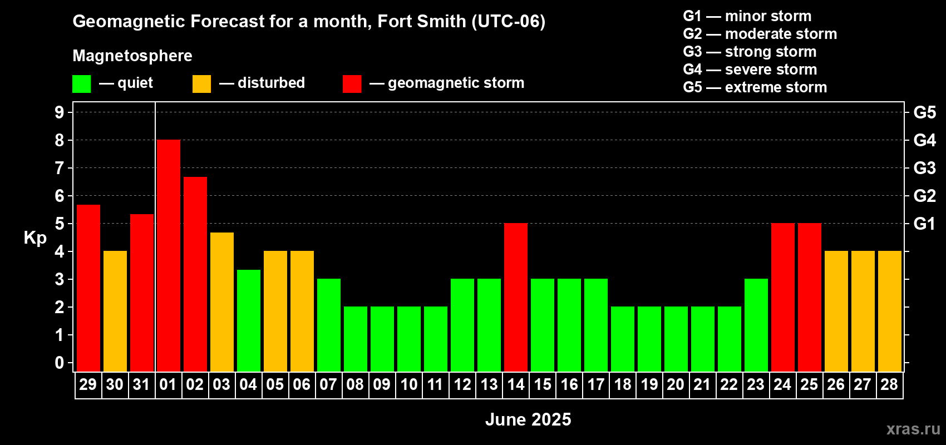This screenshot has height=445, width=946.
Task: Click the red bar for day 29
Action: [88, 288]
